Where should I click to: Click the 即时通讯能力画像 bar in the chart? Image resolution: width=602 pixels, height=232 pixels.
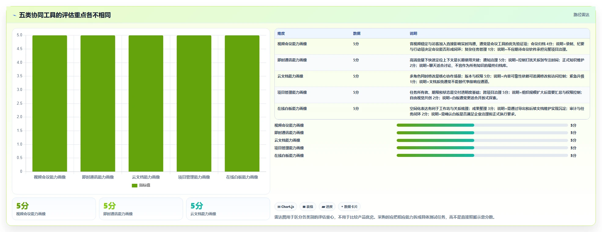click(98, 103)
